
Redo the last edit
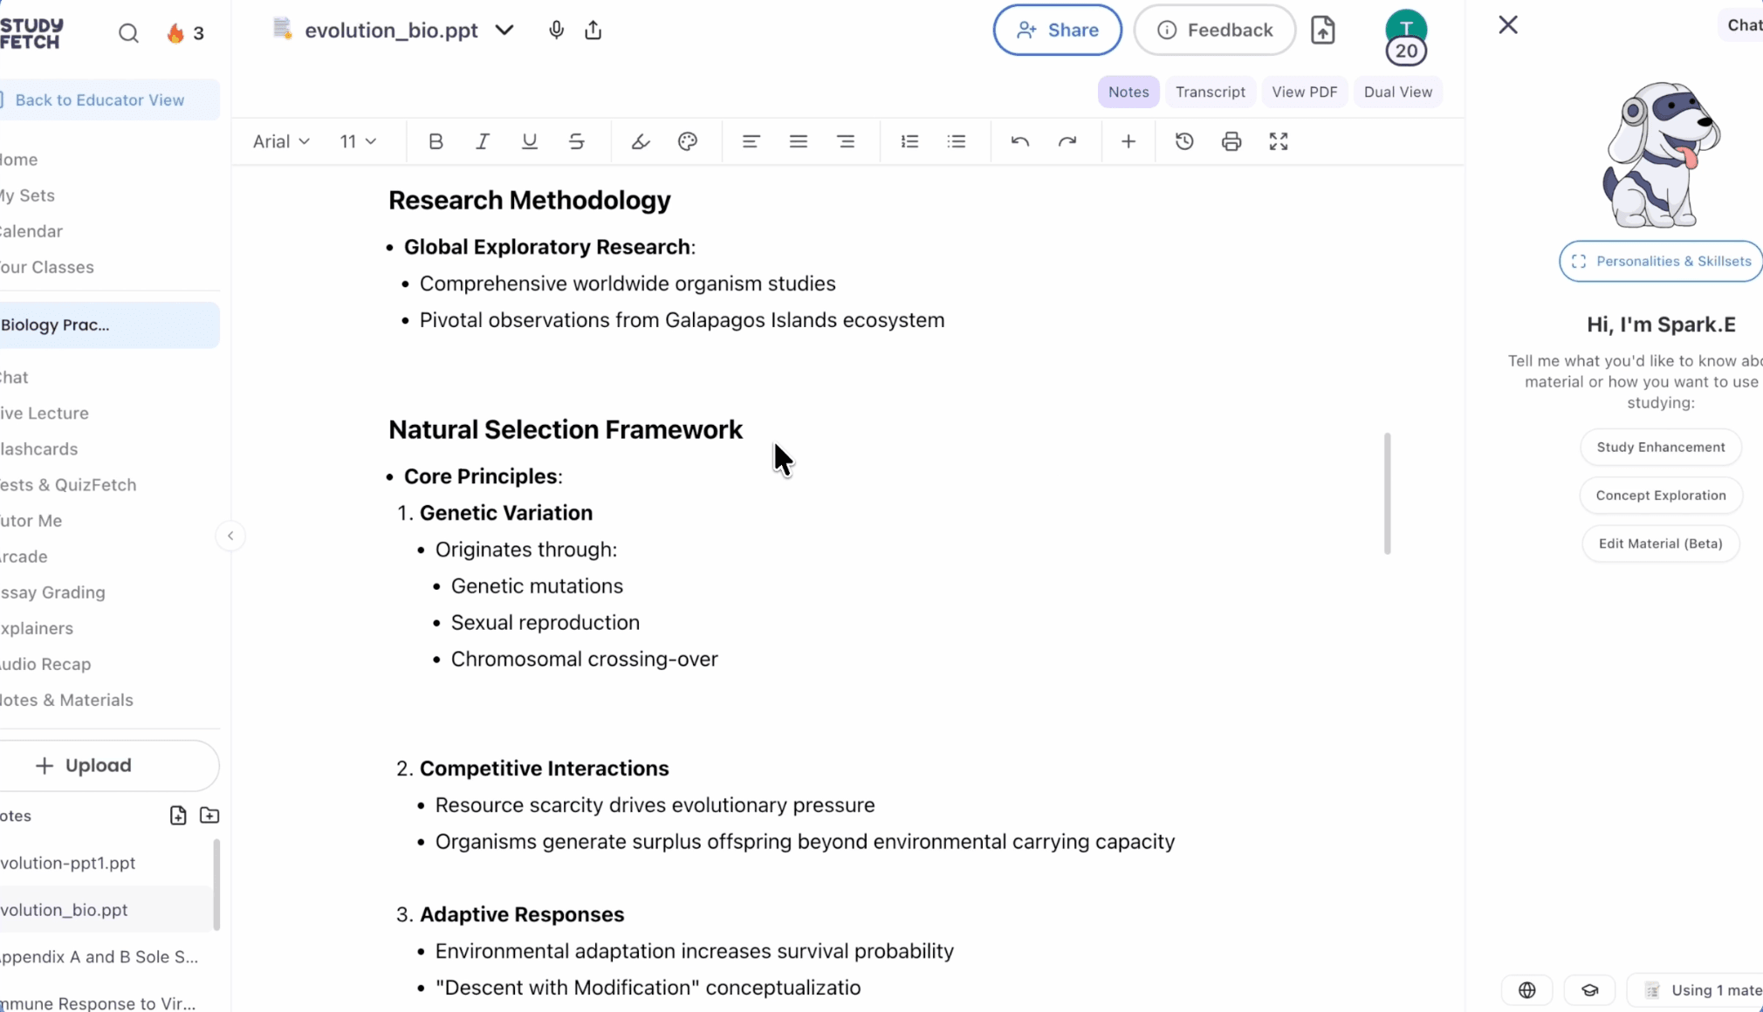pos(1067,141)
